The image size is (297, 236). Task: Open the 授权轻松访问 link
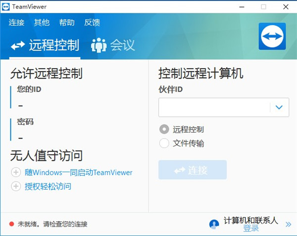(x=48, y=187)
